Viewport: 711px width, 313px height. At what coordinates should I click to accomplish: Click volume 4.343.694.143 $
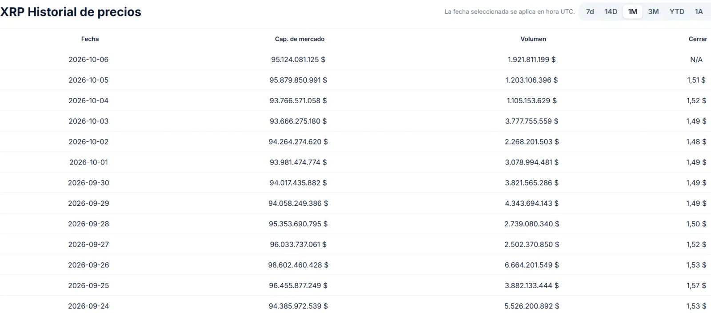pos(532,203)
